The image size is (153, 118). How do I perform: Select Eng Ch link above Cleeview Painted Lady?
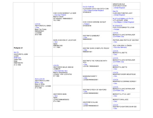115,11
